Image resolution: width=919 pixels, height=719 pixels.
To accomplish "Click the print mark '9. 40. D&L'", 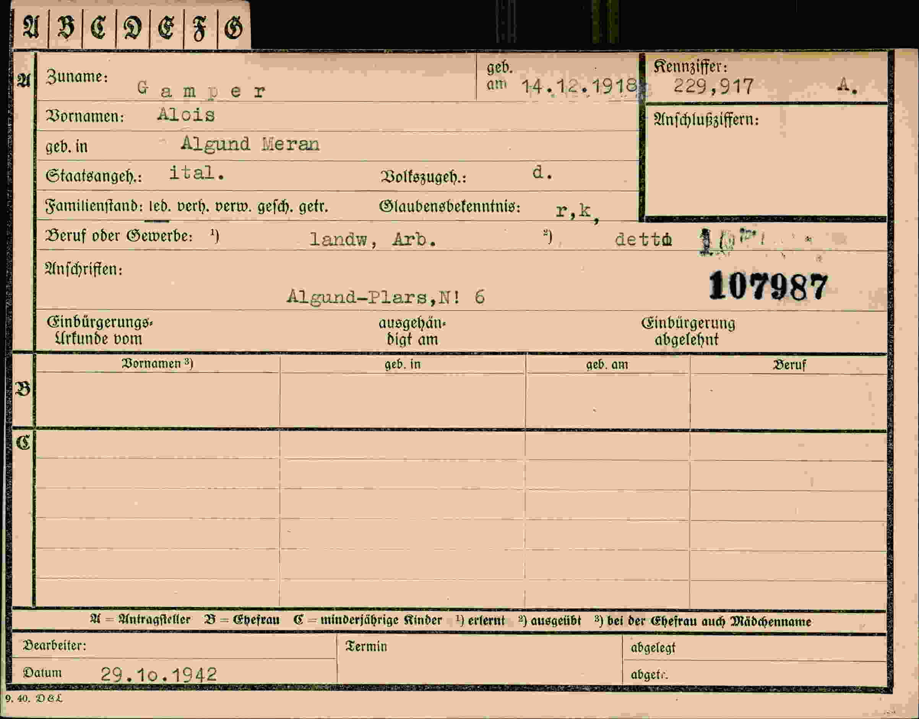I will (34, 698).
